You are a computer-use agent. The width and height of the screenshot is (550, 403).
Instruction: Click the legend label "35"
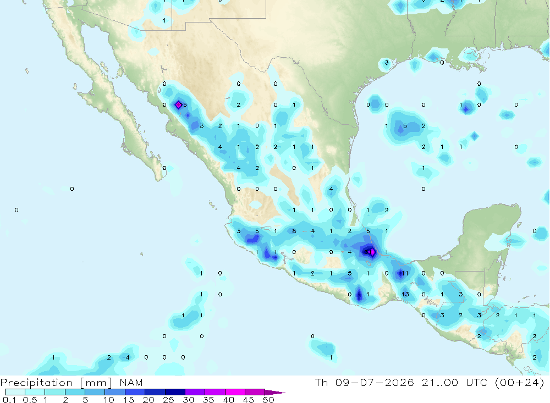pyautogui.click(x=208, y=400)
